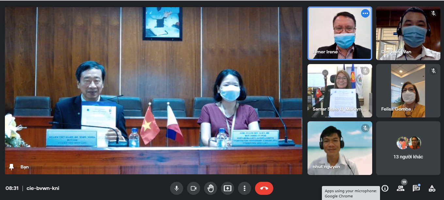Expand the 13 người khác tile
The image size is (444, 200).
tap(408, 148)
